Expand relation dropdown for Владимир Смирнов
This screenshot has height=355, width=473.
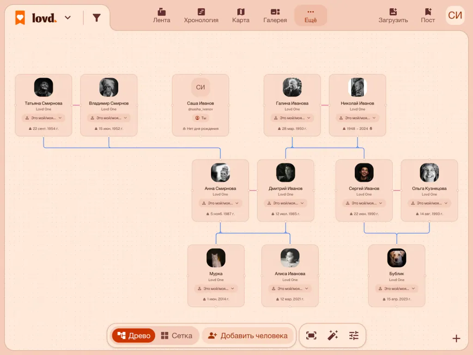click(x=109, y=118)
